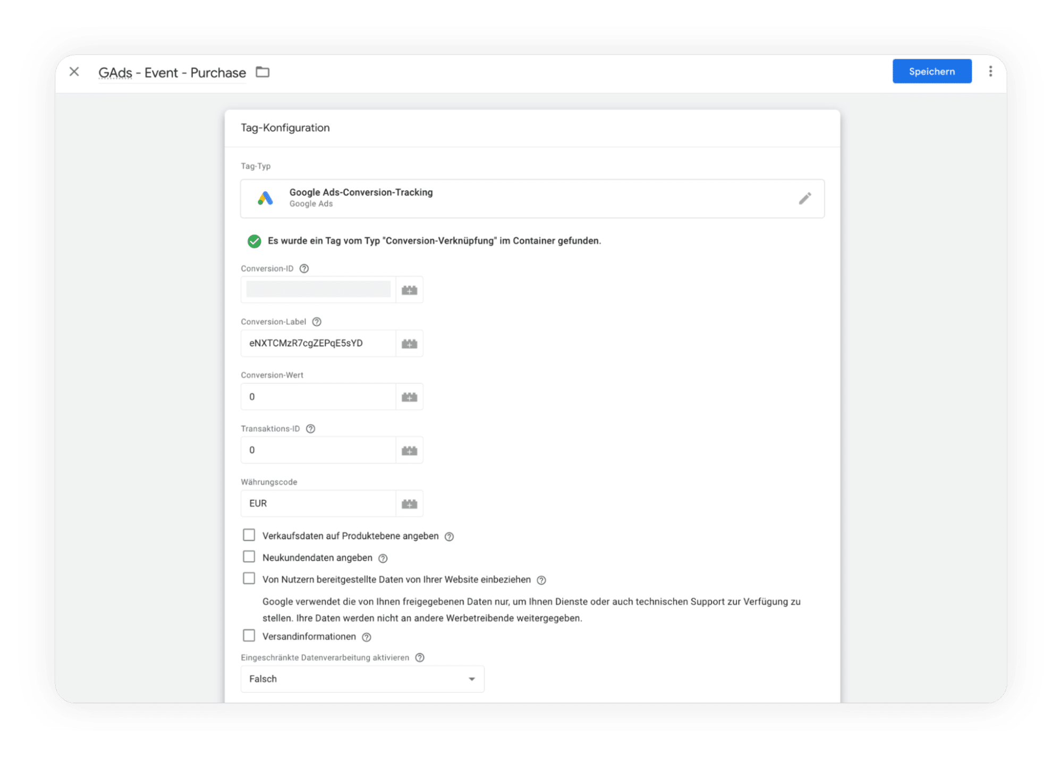Image resolution: width=1062 pixels, height=758 pixels.
Task: Click the Währungscode field label
Action: 269,482
